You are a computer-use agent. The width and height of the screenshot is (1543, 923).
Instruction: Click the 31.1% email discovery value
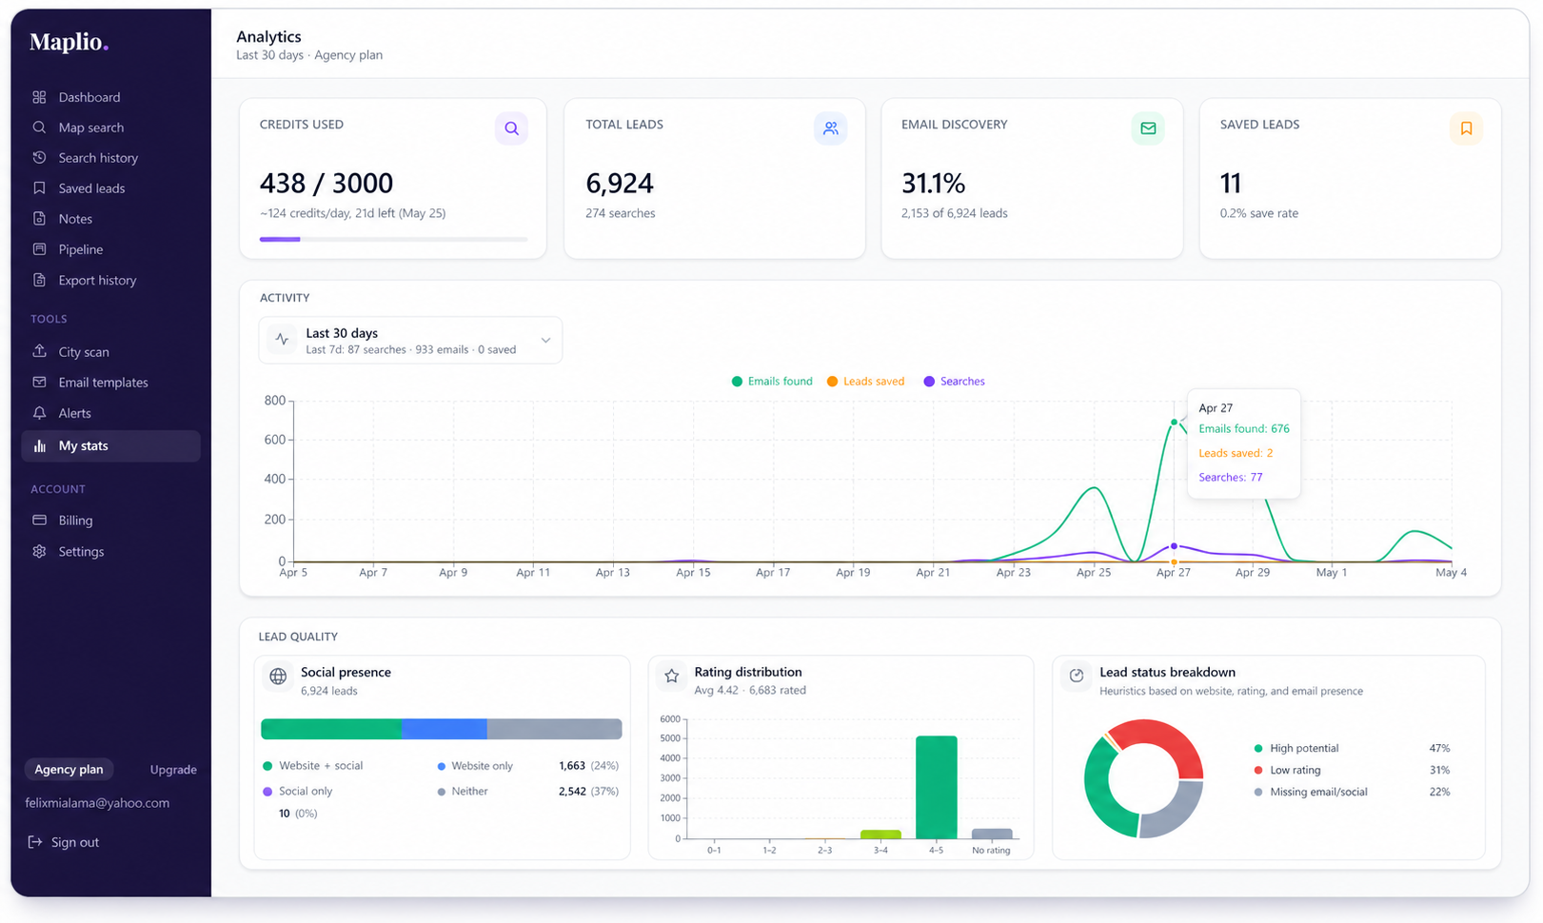(934, 183)
